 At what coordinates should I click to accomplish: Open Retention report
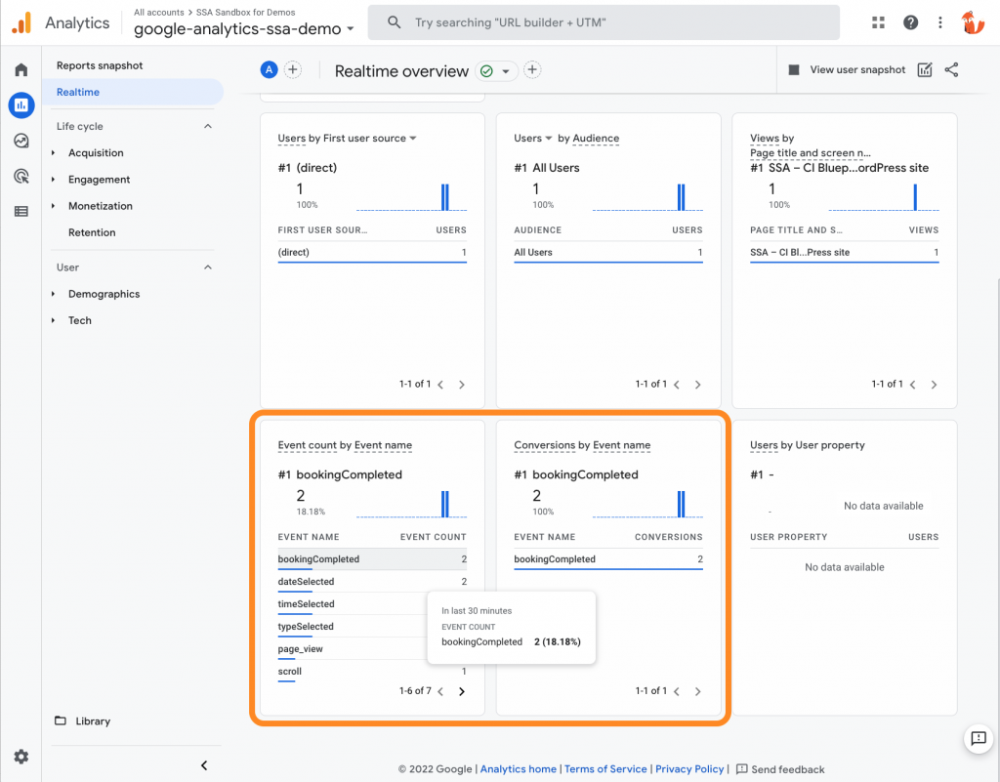tap(92, 232)
